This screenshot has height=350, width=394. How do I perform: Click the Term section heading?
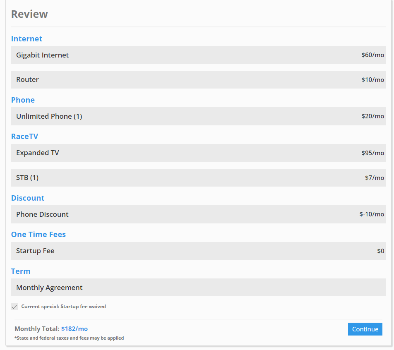(21, 271)
